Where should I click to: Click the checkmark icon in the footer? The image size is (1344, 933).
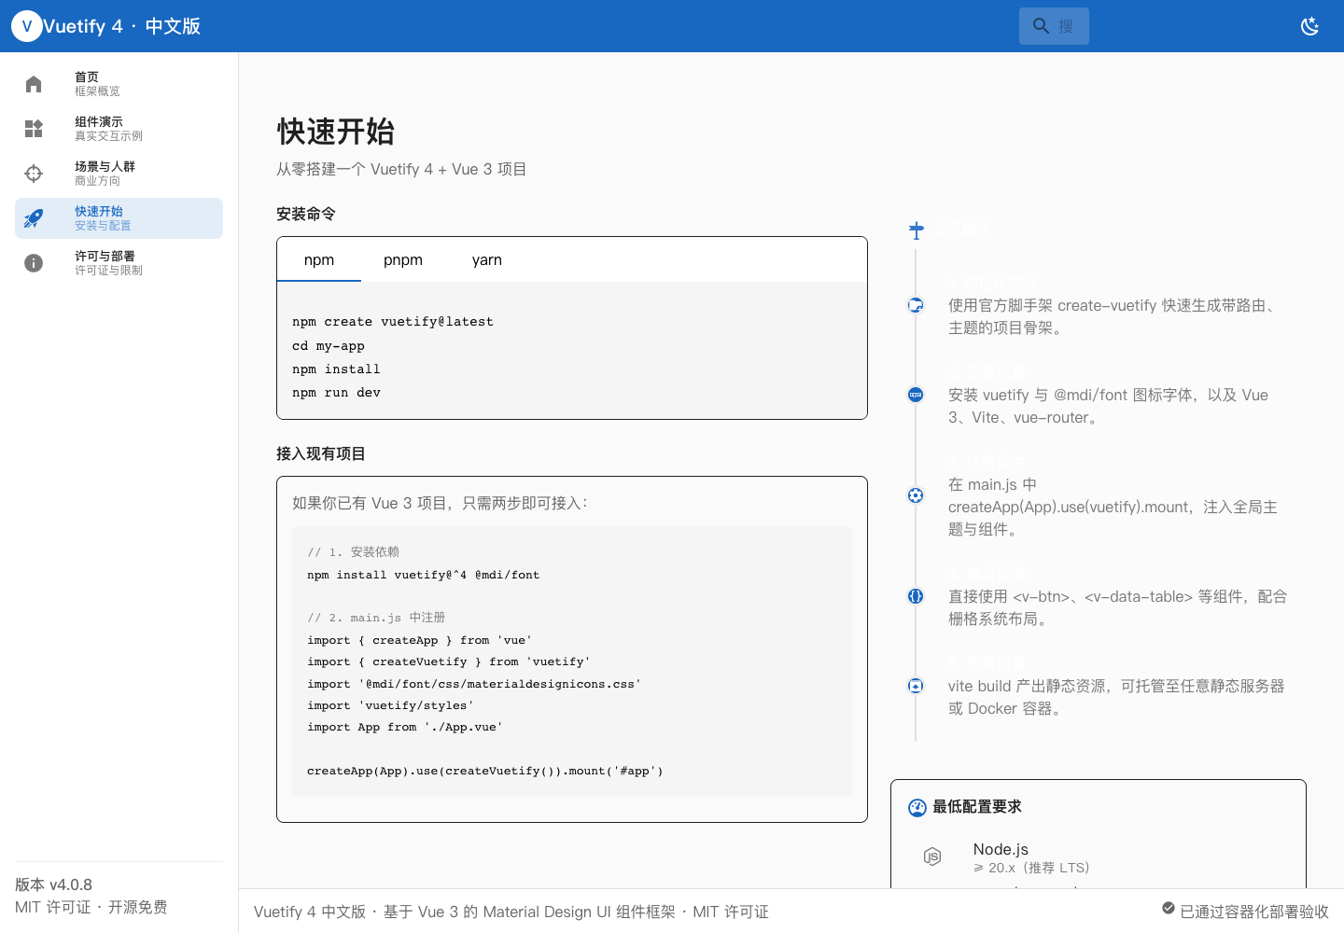pyautogui.click(x=1169, y=908)
